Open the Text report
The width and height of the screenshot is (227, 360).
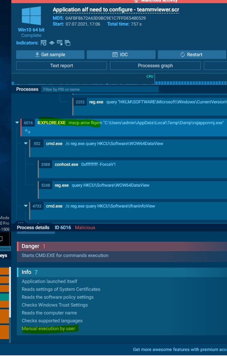(x=62, y=66)
